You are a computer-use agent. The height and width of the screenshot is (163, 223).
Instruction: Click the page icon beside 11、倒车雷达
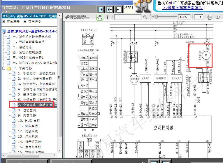13,126
